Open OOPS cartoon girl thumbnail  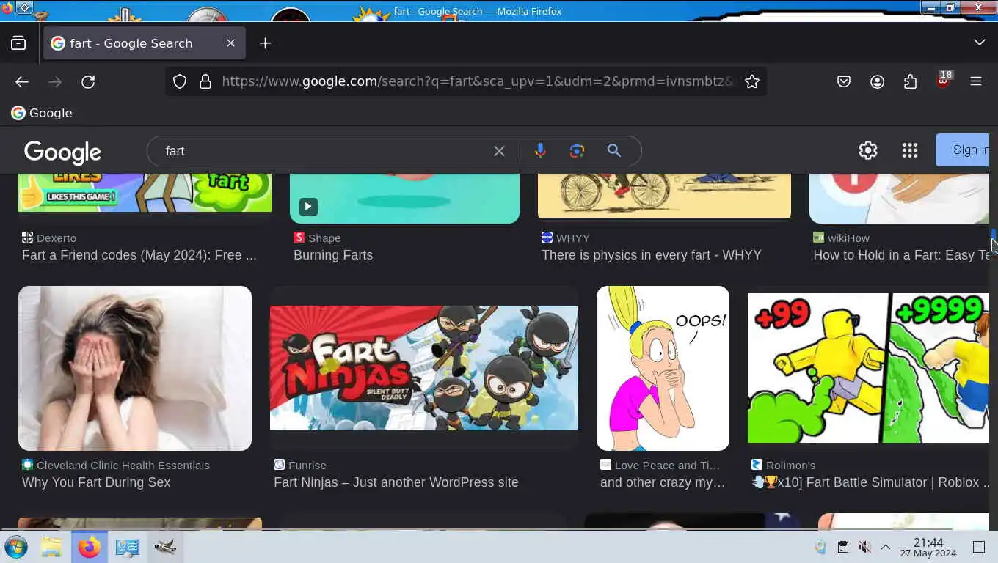[663, 368]
